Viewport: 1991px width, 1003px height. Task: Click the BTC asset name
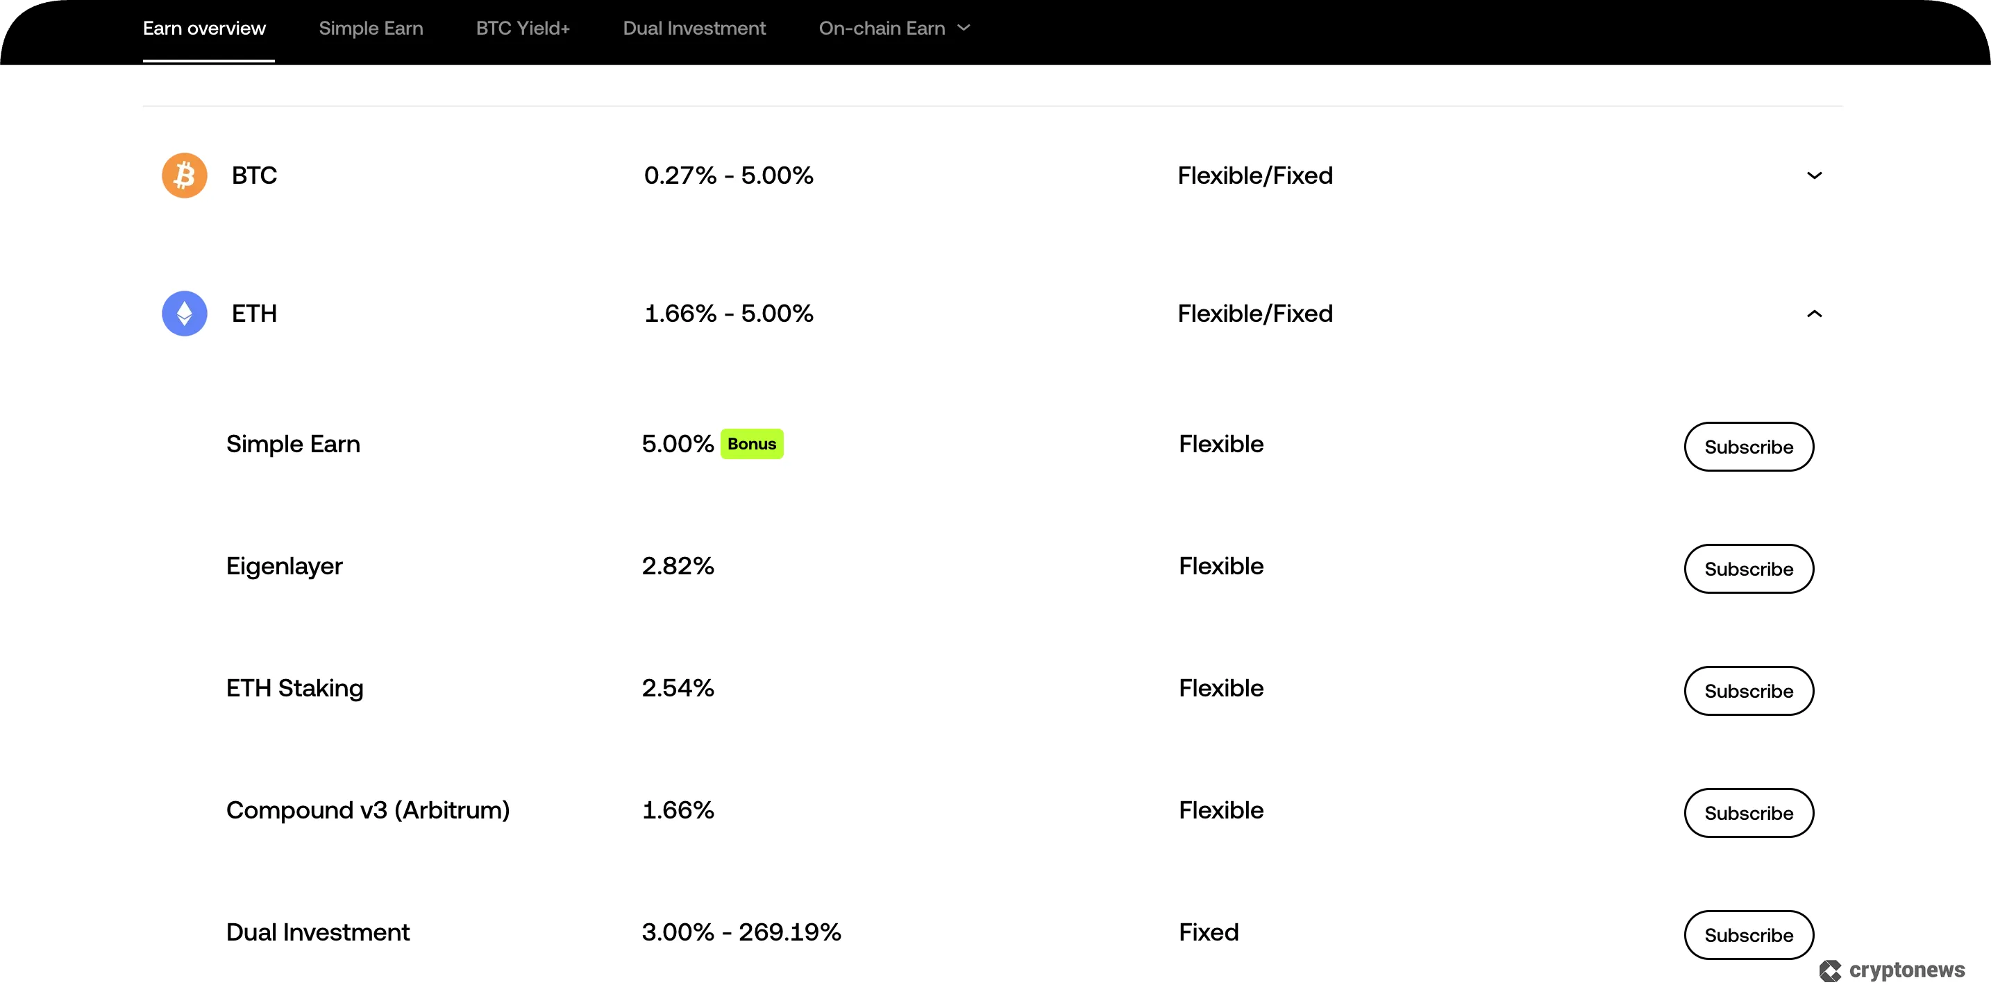click(x=254, y=175)
